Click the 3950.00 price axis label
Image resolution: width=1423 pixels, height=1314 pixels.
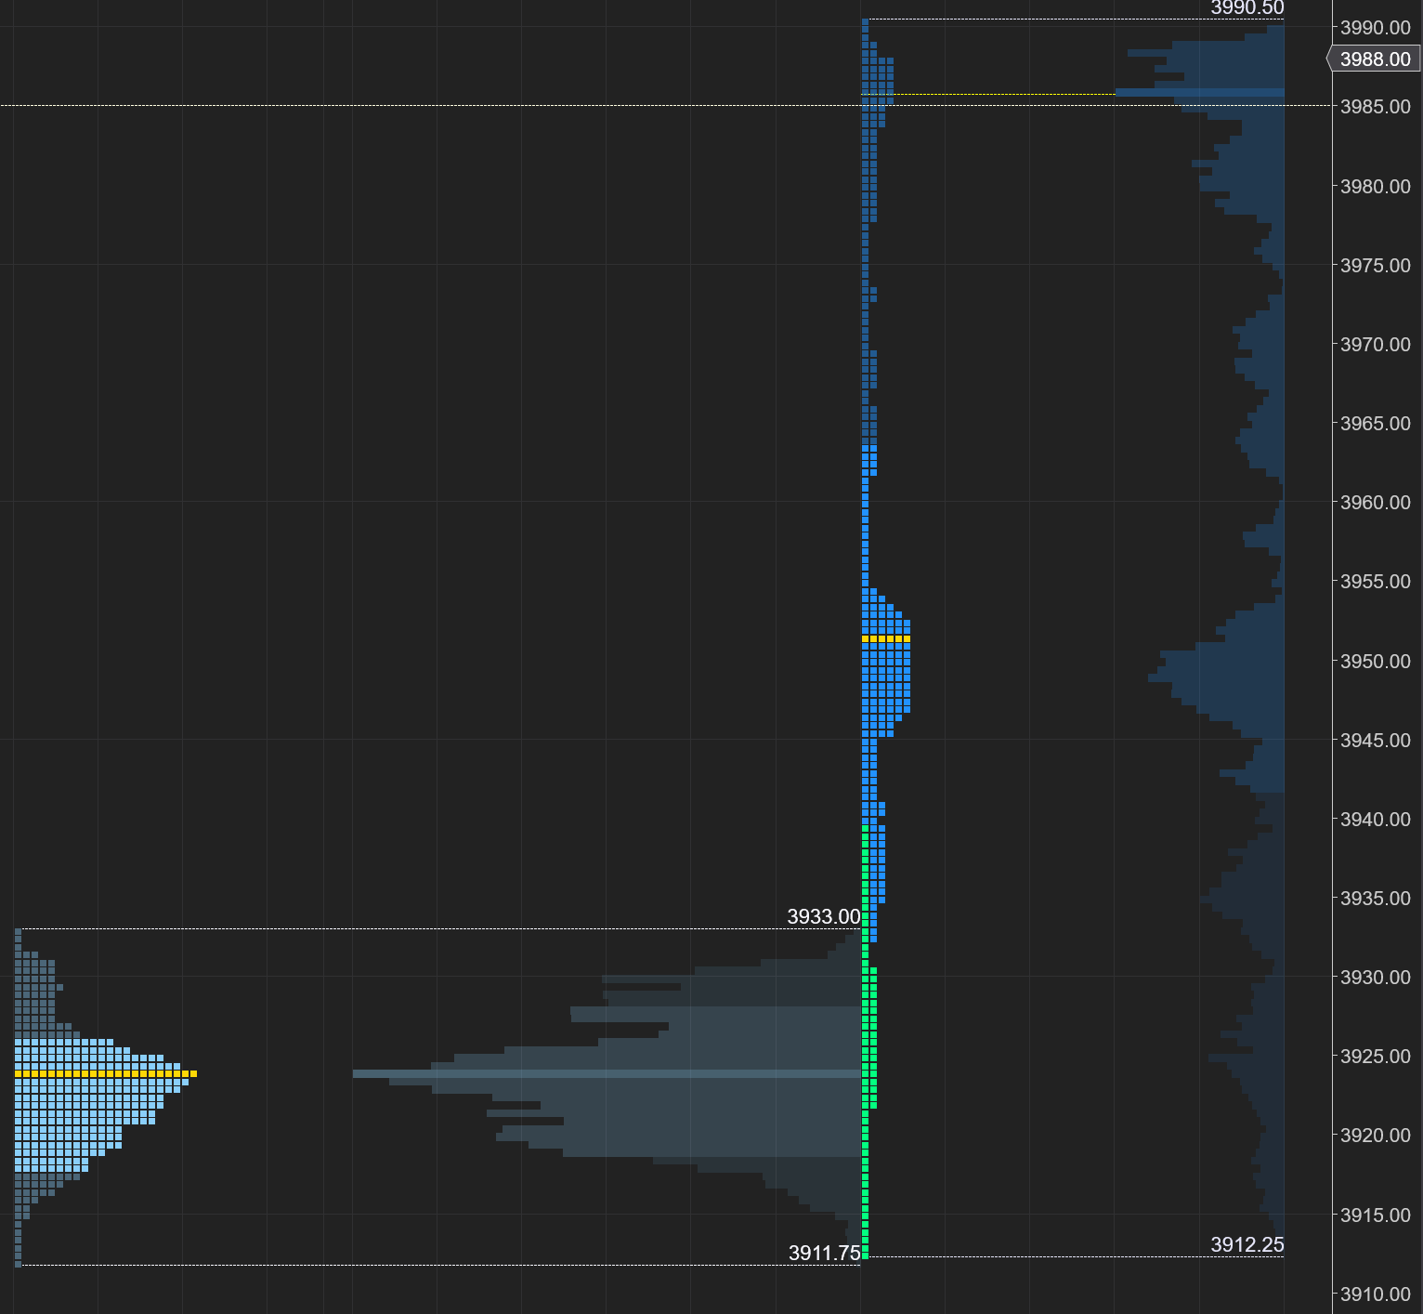pos(1375,662)
